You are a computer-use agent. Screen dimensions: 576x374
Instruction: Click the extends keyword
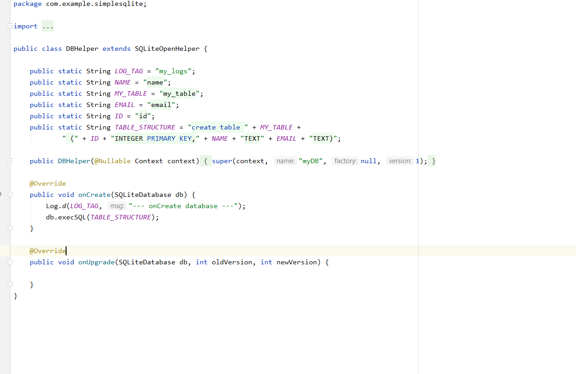click(116, 49)
